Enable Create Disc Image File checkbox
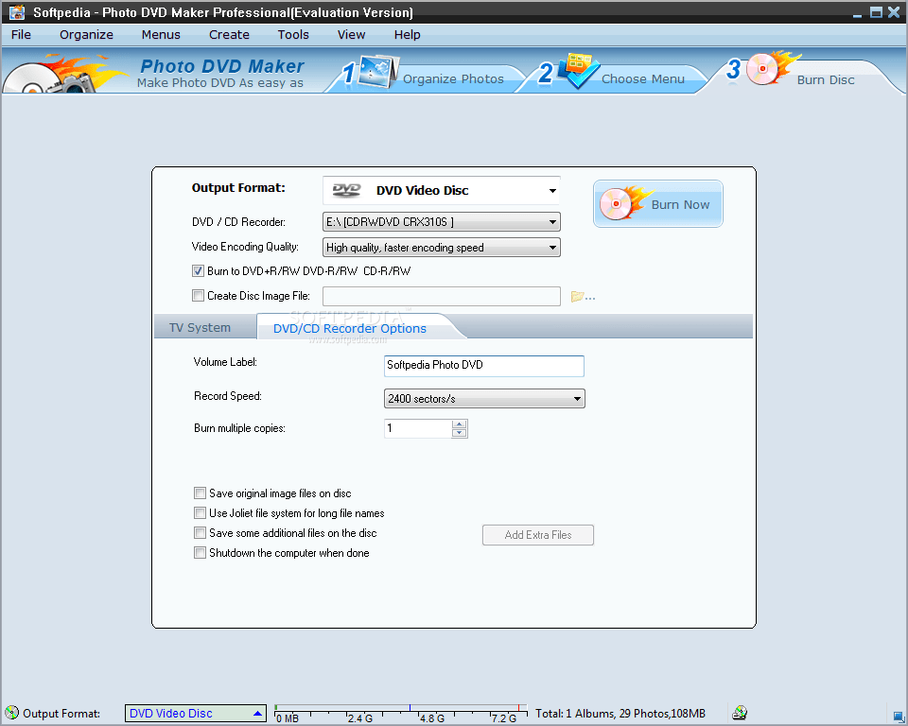The height and width of the screenshot is (726, 908). (x=198, y=296)
